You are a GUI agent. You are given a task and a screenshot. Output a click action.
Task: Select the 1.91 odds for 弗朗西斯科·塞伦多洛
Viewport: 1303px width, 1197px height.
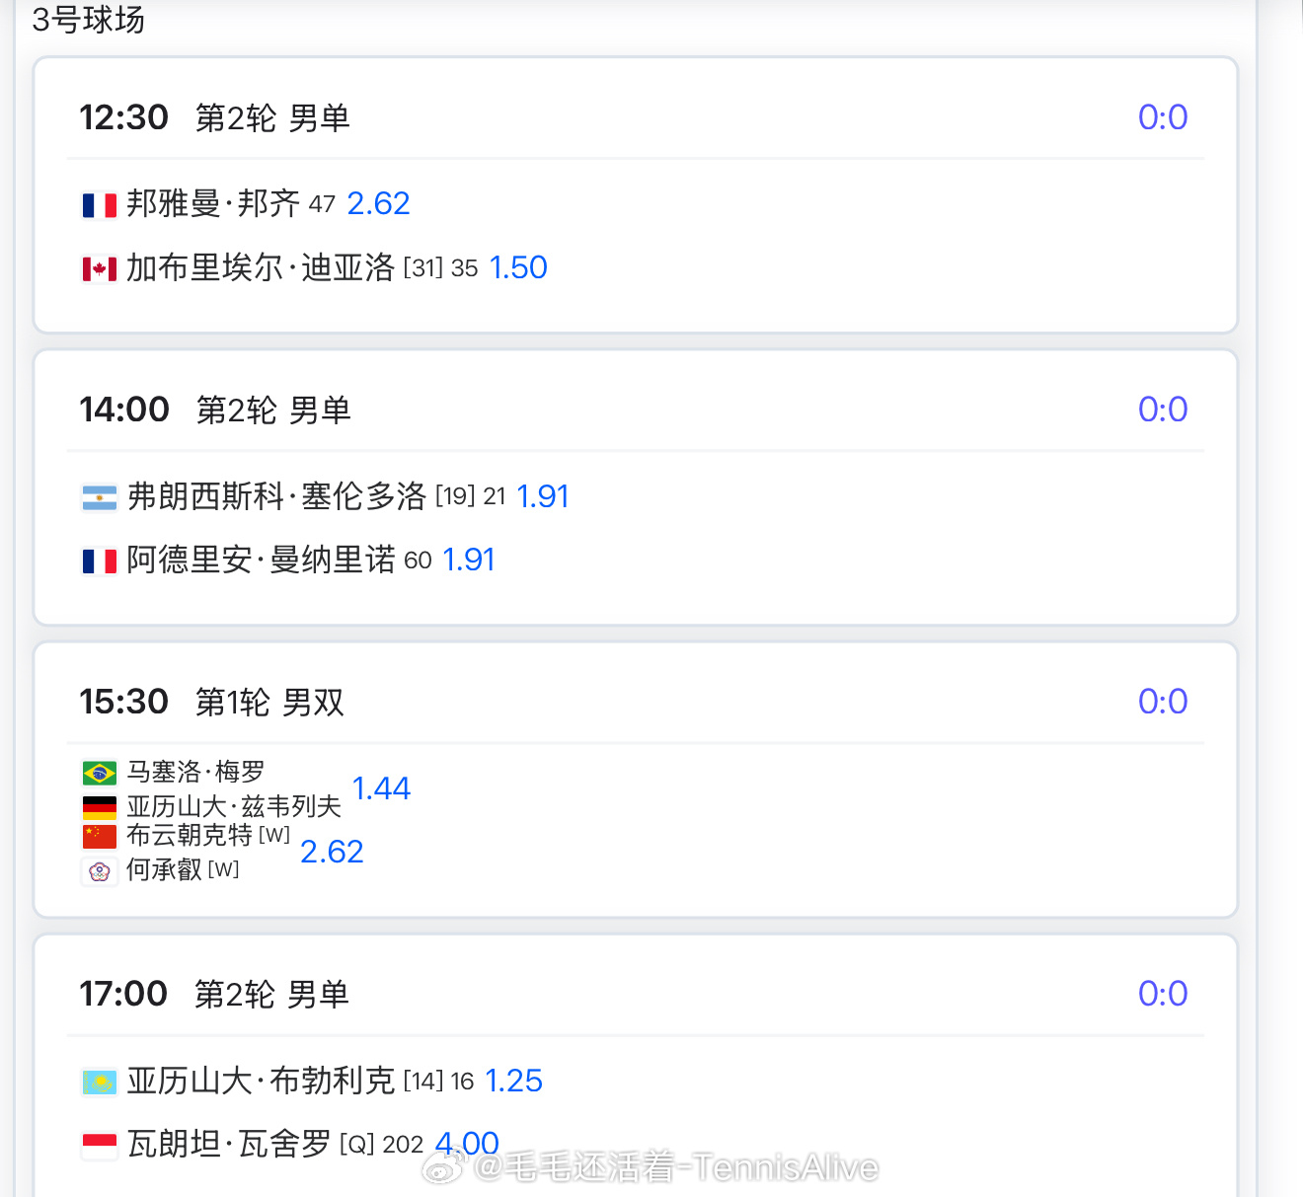pyautogui.click(x=543, y=496)
